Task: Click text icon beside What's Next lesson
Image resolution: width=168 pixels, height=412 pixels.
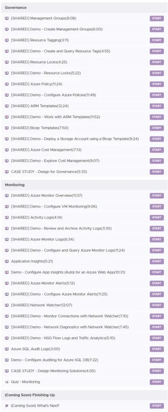Action: tap(7, 406)
